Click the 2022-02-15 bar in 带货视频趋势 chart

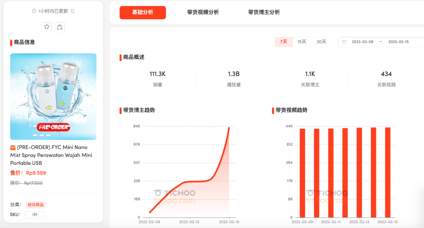point(387,172)
